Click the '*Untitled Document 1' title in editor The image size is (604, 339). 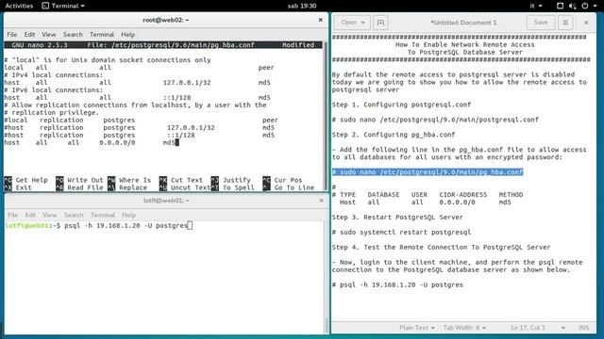(x=463, y=23)
